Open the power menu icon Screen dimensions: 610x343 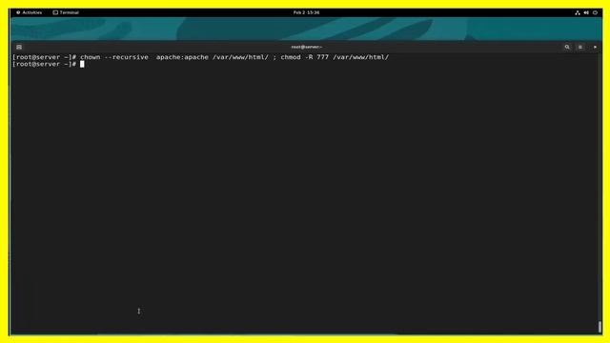595,12
